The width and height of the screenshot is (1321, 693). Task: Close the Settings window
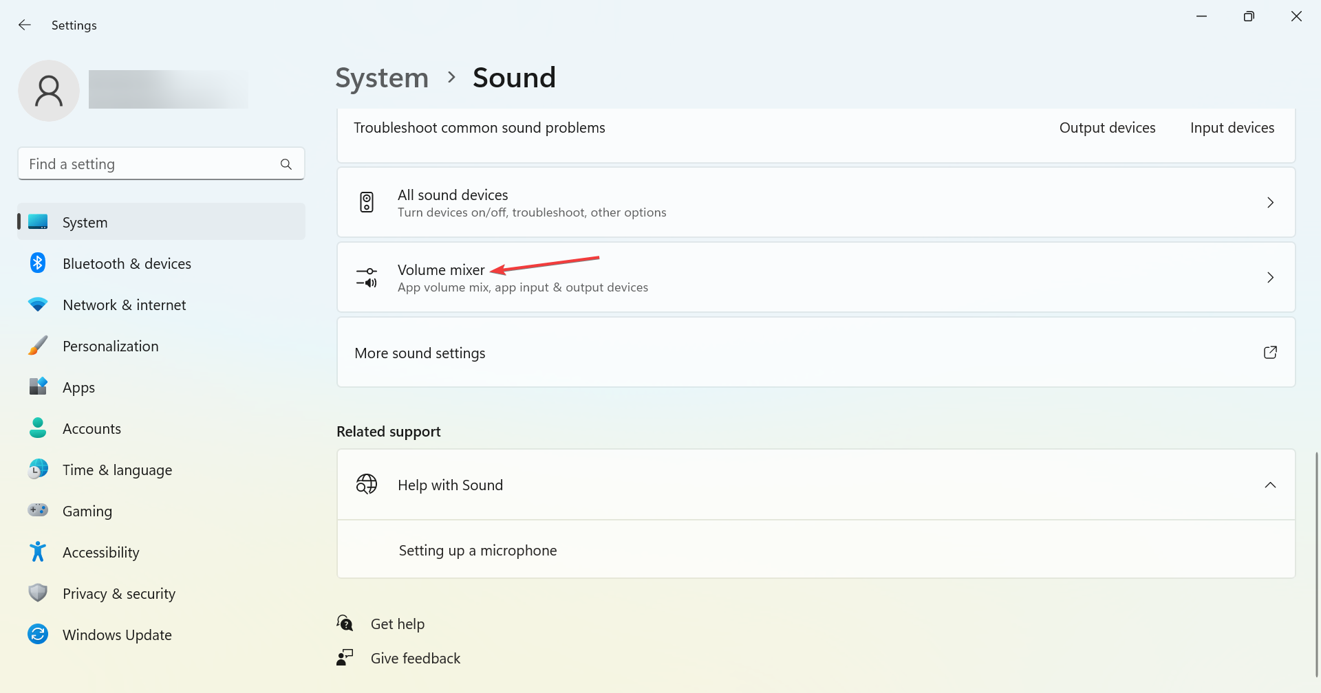(x=1296, y=16)
